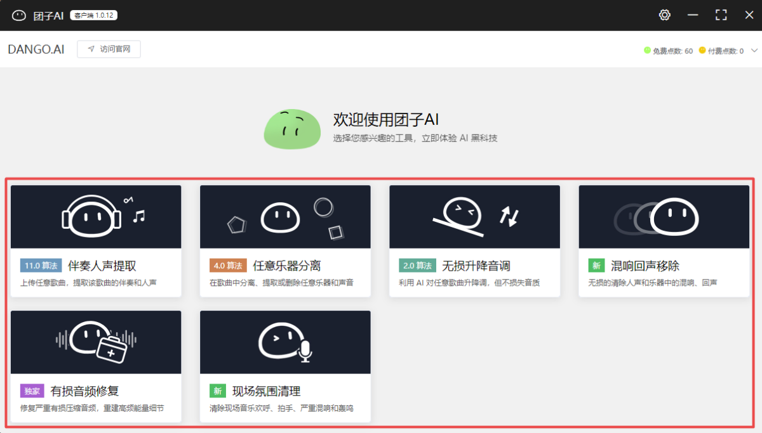
Task: Click the green dango mascot
Action: tap(292, 128)
